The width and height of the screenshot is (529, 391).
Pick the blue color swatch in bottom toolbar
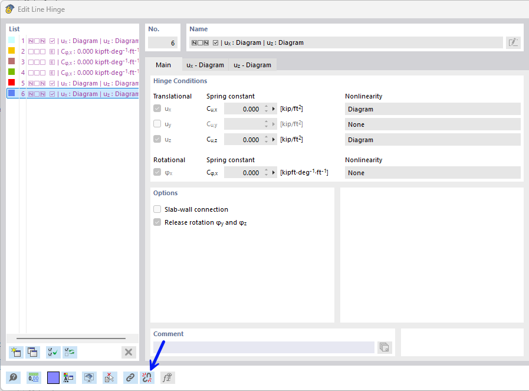pyautogui.click(x=53, y=377)
